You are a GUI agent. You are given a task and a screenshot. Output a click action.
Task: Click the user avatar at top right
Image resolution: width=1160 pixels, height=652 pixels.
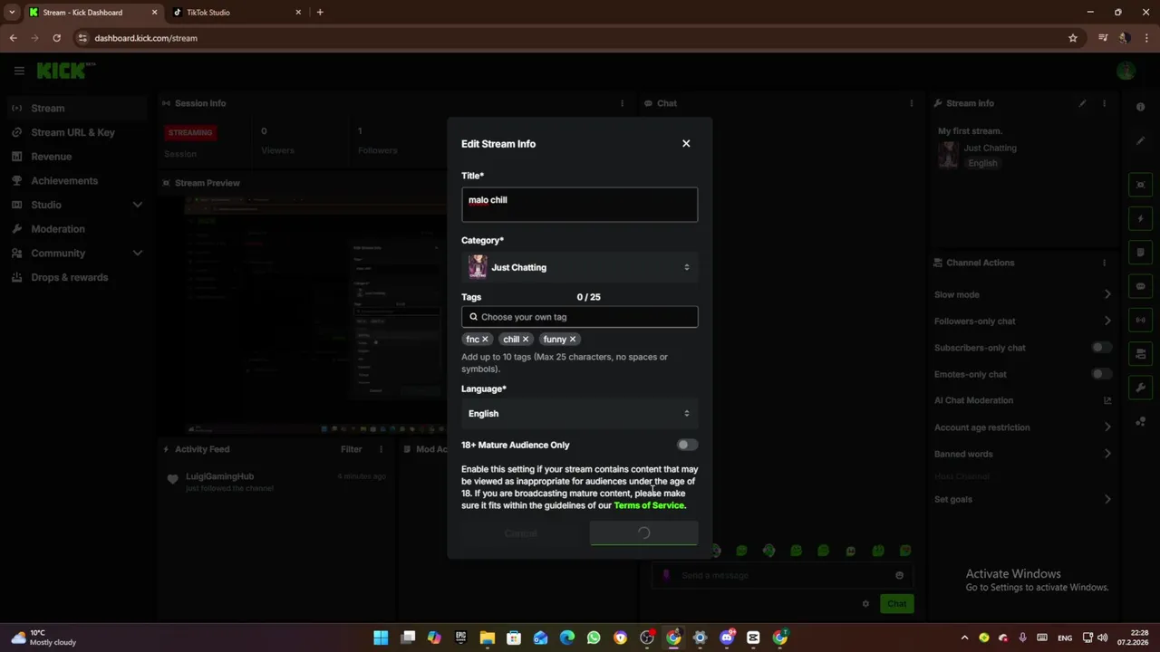point(1126,71)
